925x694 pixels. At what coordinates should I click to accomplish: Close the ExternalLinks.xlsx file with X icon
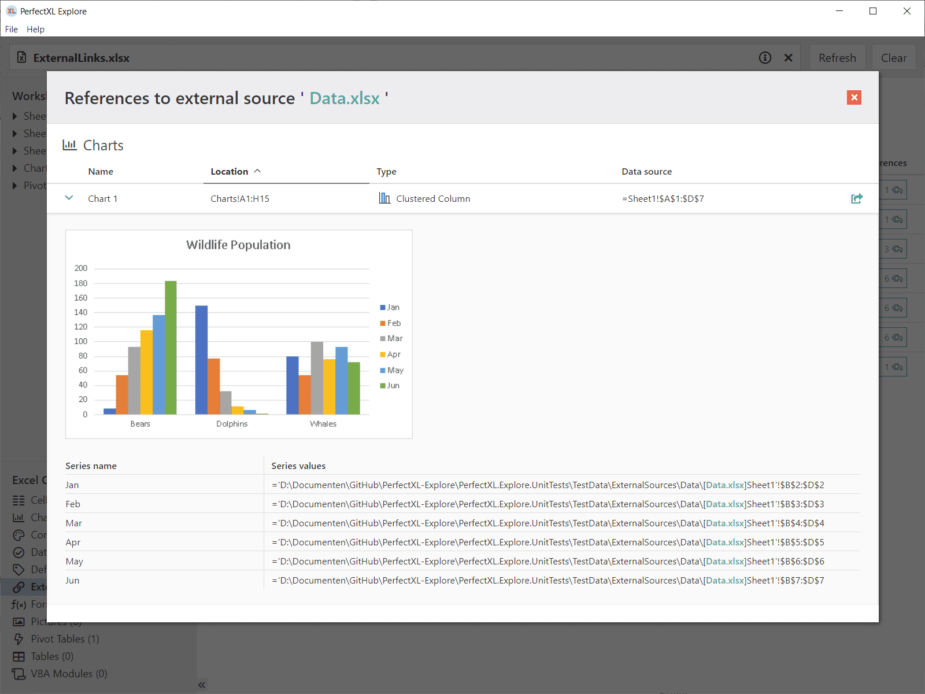click(x=788, y=58)
